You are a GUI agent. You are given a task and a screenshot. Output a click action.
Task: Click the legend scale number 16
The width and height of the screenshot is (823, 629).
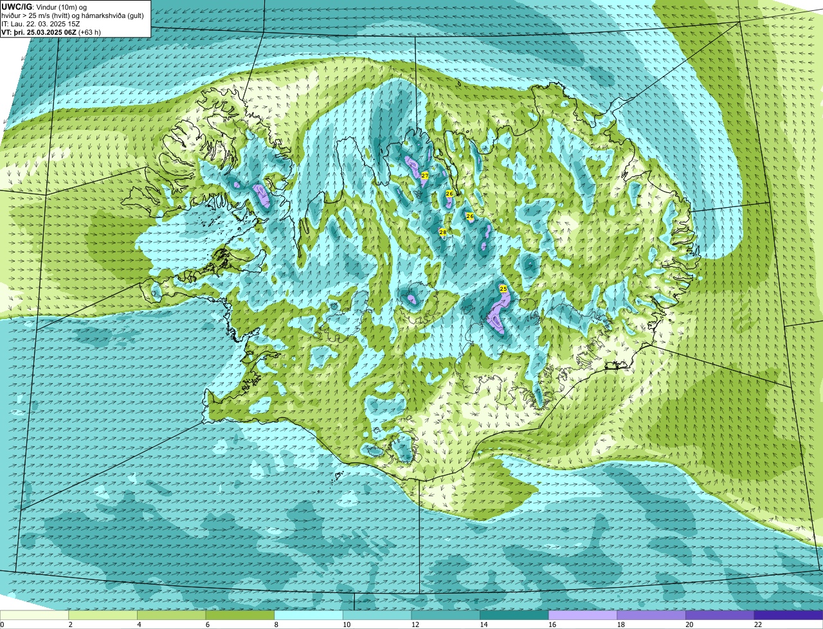[552, 624]
